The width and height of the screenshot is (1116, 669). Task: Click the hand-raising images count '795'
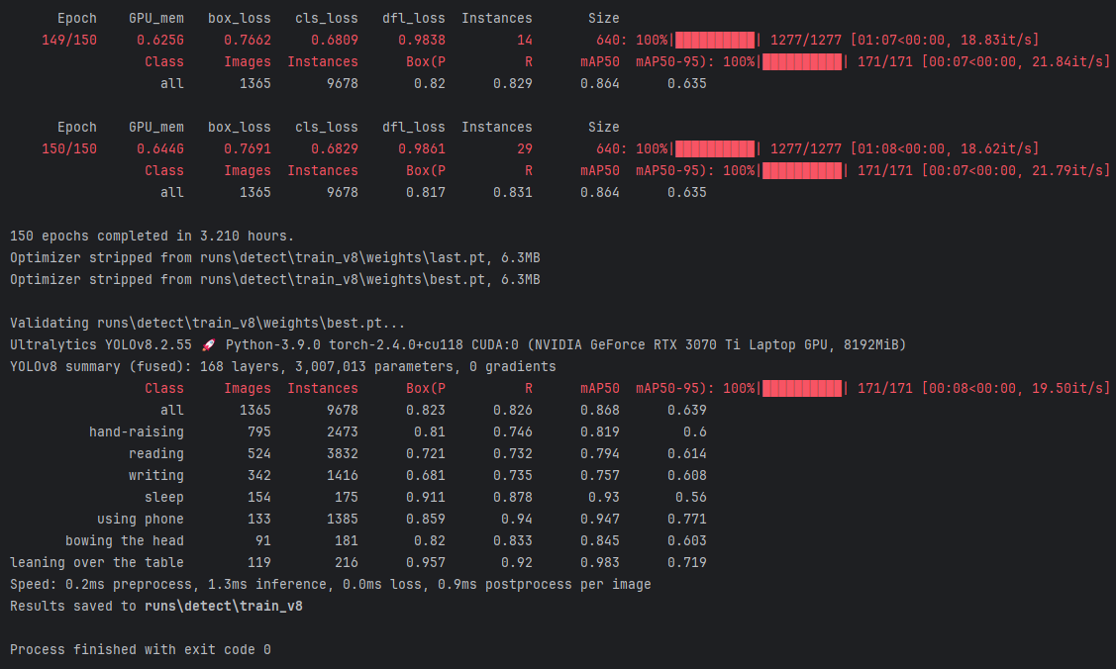259,431
